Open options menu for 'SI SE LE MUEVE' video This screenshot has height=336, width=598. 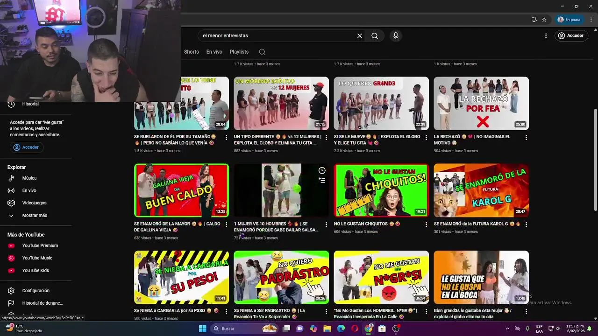(x=426, y=138)
